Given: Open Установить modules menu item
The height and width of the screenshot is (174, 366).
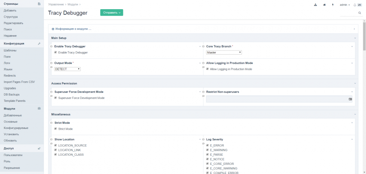Looking at the screenshot, I should click(11, 134).
